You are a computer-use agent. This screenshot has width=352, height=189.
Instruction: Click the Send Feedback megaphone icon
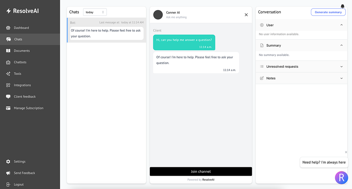point(8,173)
